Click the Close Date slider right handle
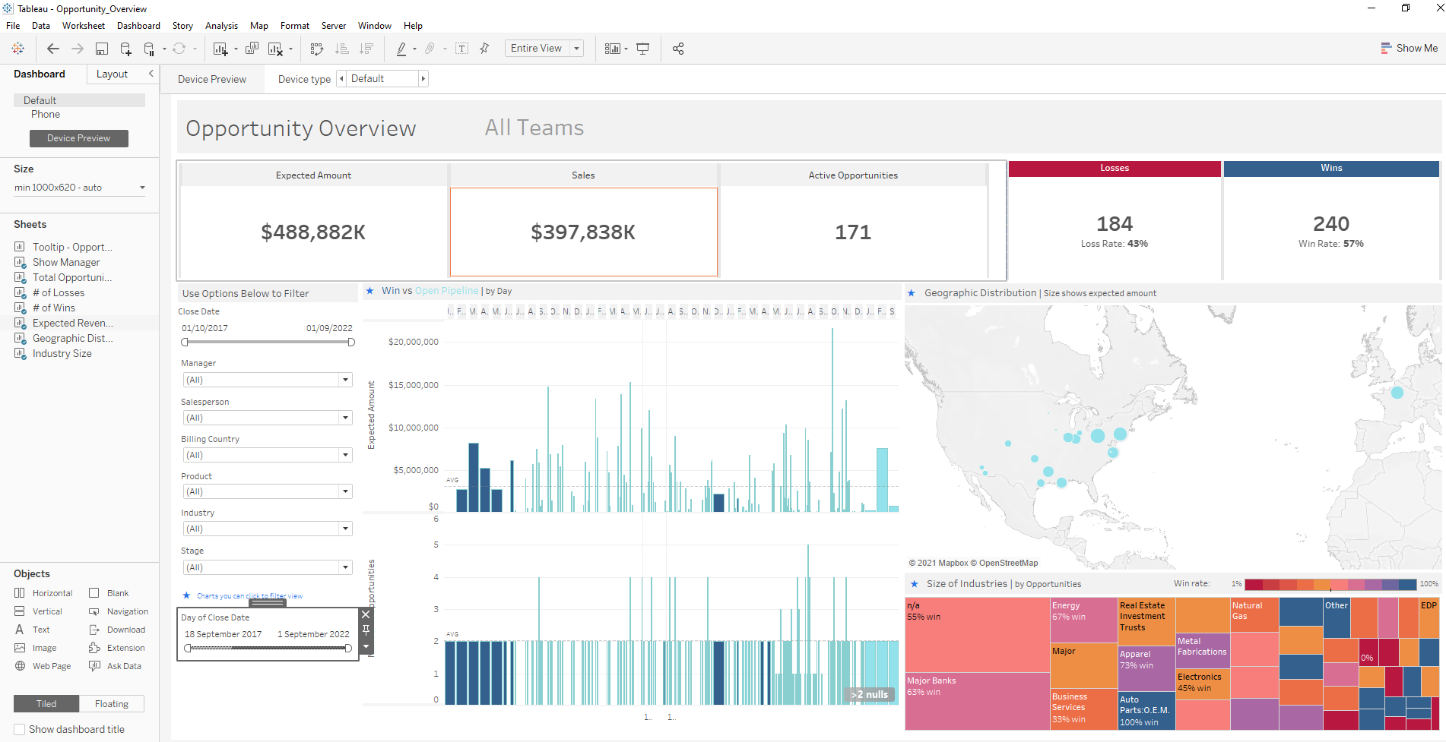Viewport: 1446px width, 742px height. pyautogui.click(x=351, y=343)
